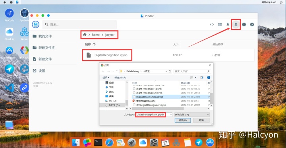This screenshot has width=286, height=148.
Task: Choose 新建文件 in the Finder sidebar
Action: click(42, 59)
